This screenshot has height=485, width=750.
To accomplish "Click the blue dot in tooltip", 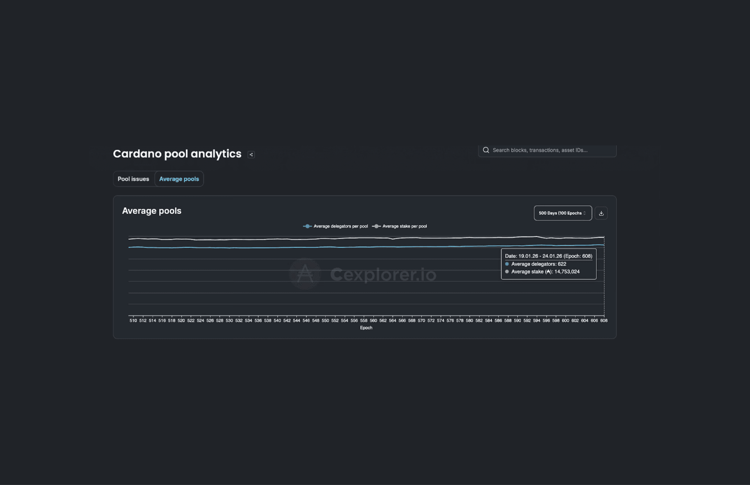I will pos(507,264).
